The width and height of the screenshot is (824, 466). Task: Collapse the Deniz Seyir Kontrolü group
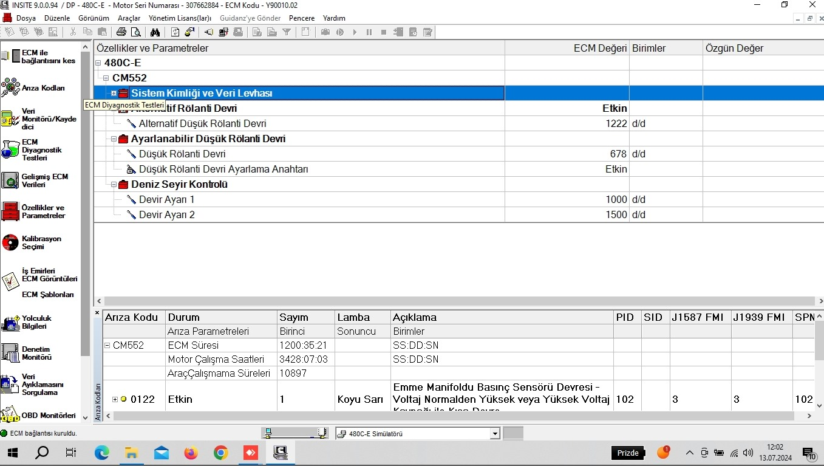[x=114, y=185]
